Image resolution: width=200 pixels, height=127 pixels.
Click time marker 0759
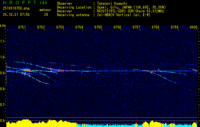[175, 27]
